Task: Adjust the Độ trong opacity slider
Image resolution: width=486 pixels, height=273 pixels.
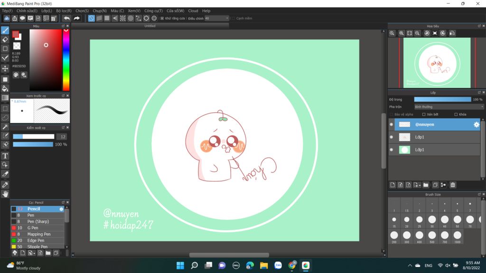Action: 443,100
